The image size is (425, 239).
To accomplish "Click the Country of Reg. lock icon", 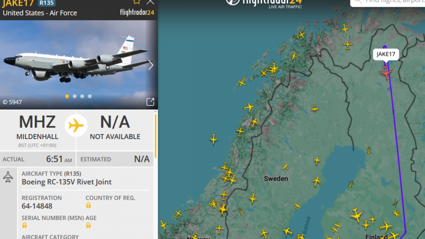I will [88, 205].
